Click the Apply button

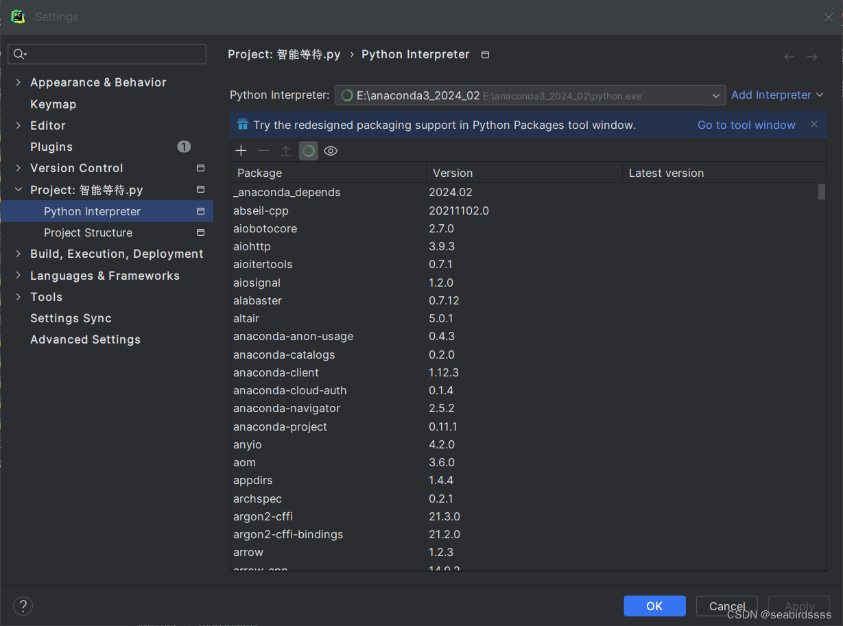tap(799, 606)
